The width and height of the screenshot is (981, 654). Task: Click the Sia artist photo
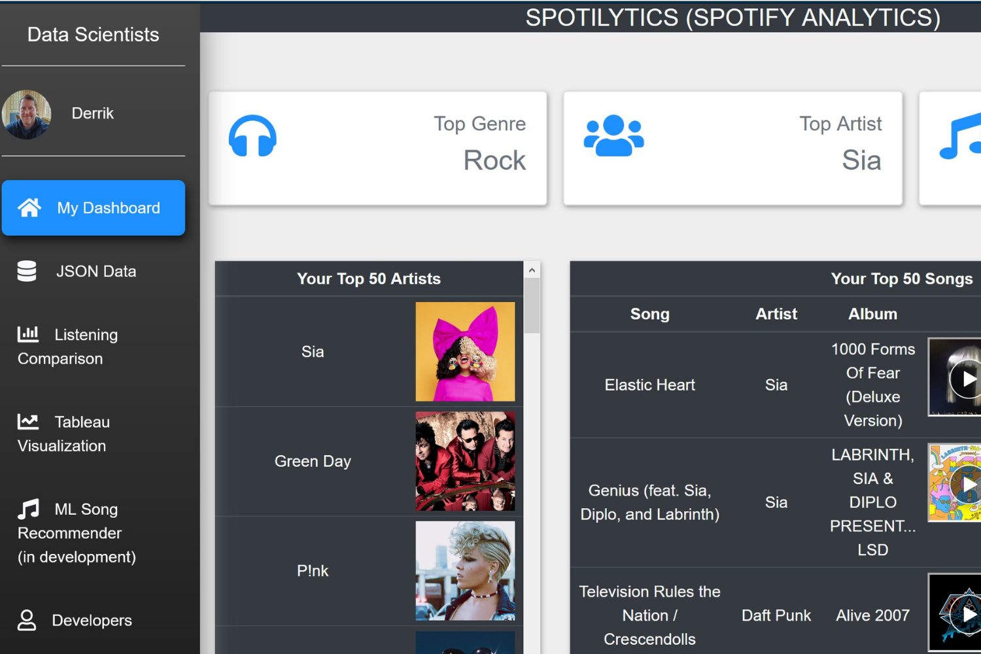pyautogui.click(x=465, y=351)
